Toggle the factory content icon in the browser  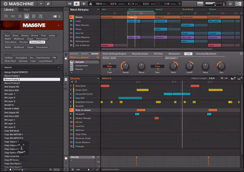55,16
